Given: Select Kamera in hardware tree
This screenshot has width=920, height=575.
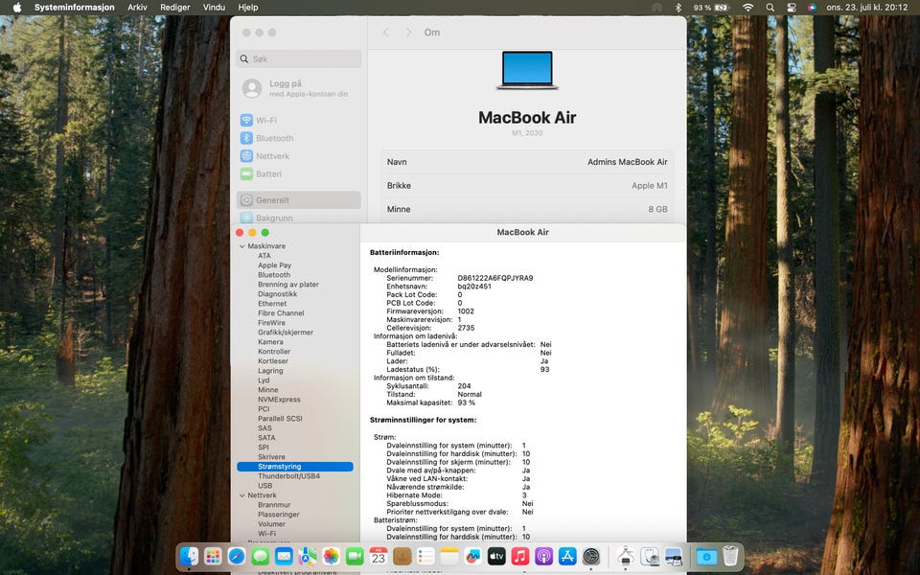Looking at the screenshot, I should coord(270,342).
